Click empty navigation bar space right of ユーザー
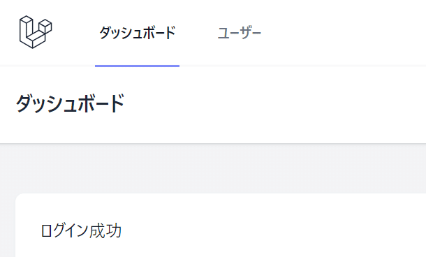Viewport: 426px width, 257px height. [x=344, y=33]
